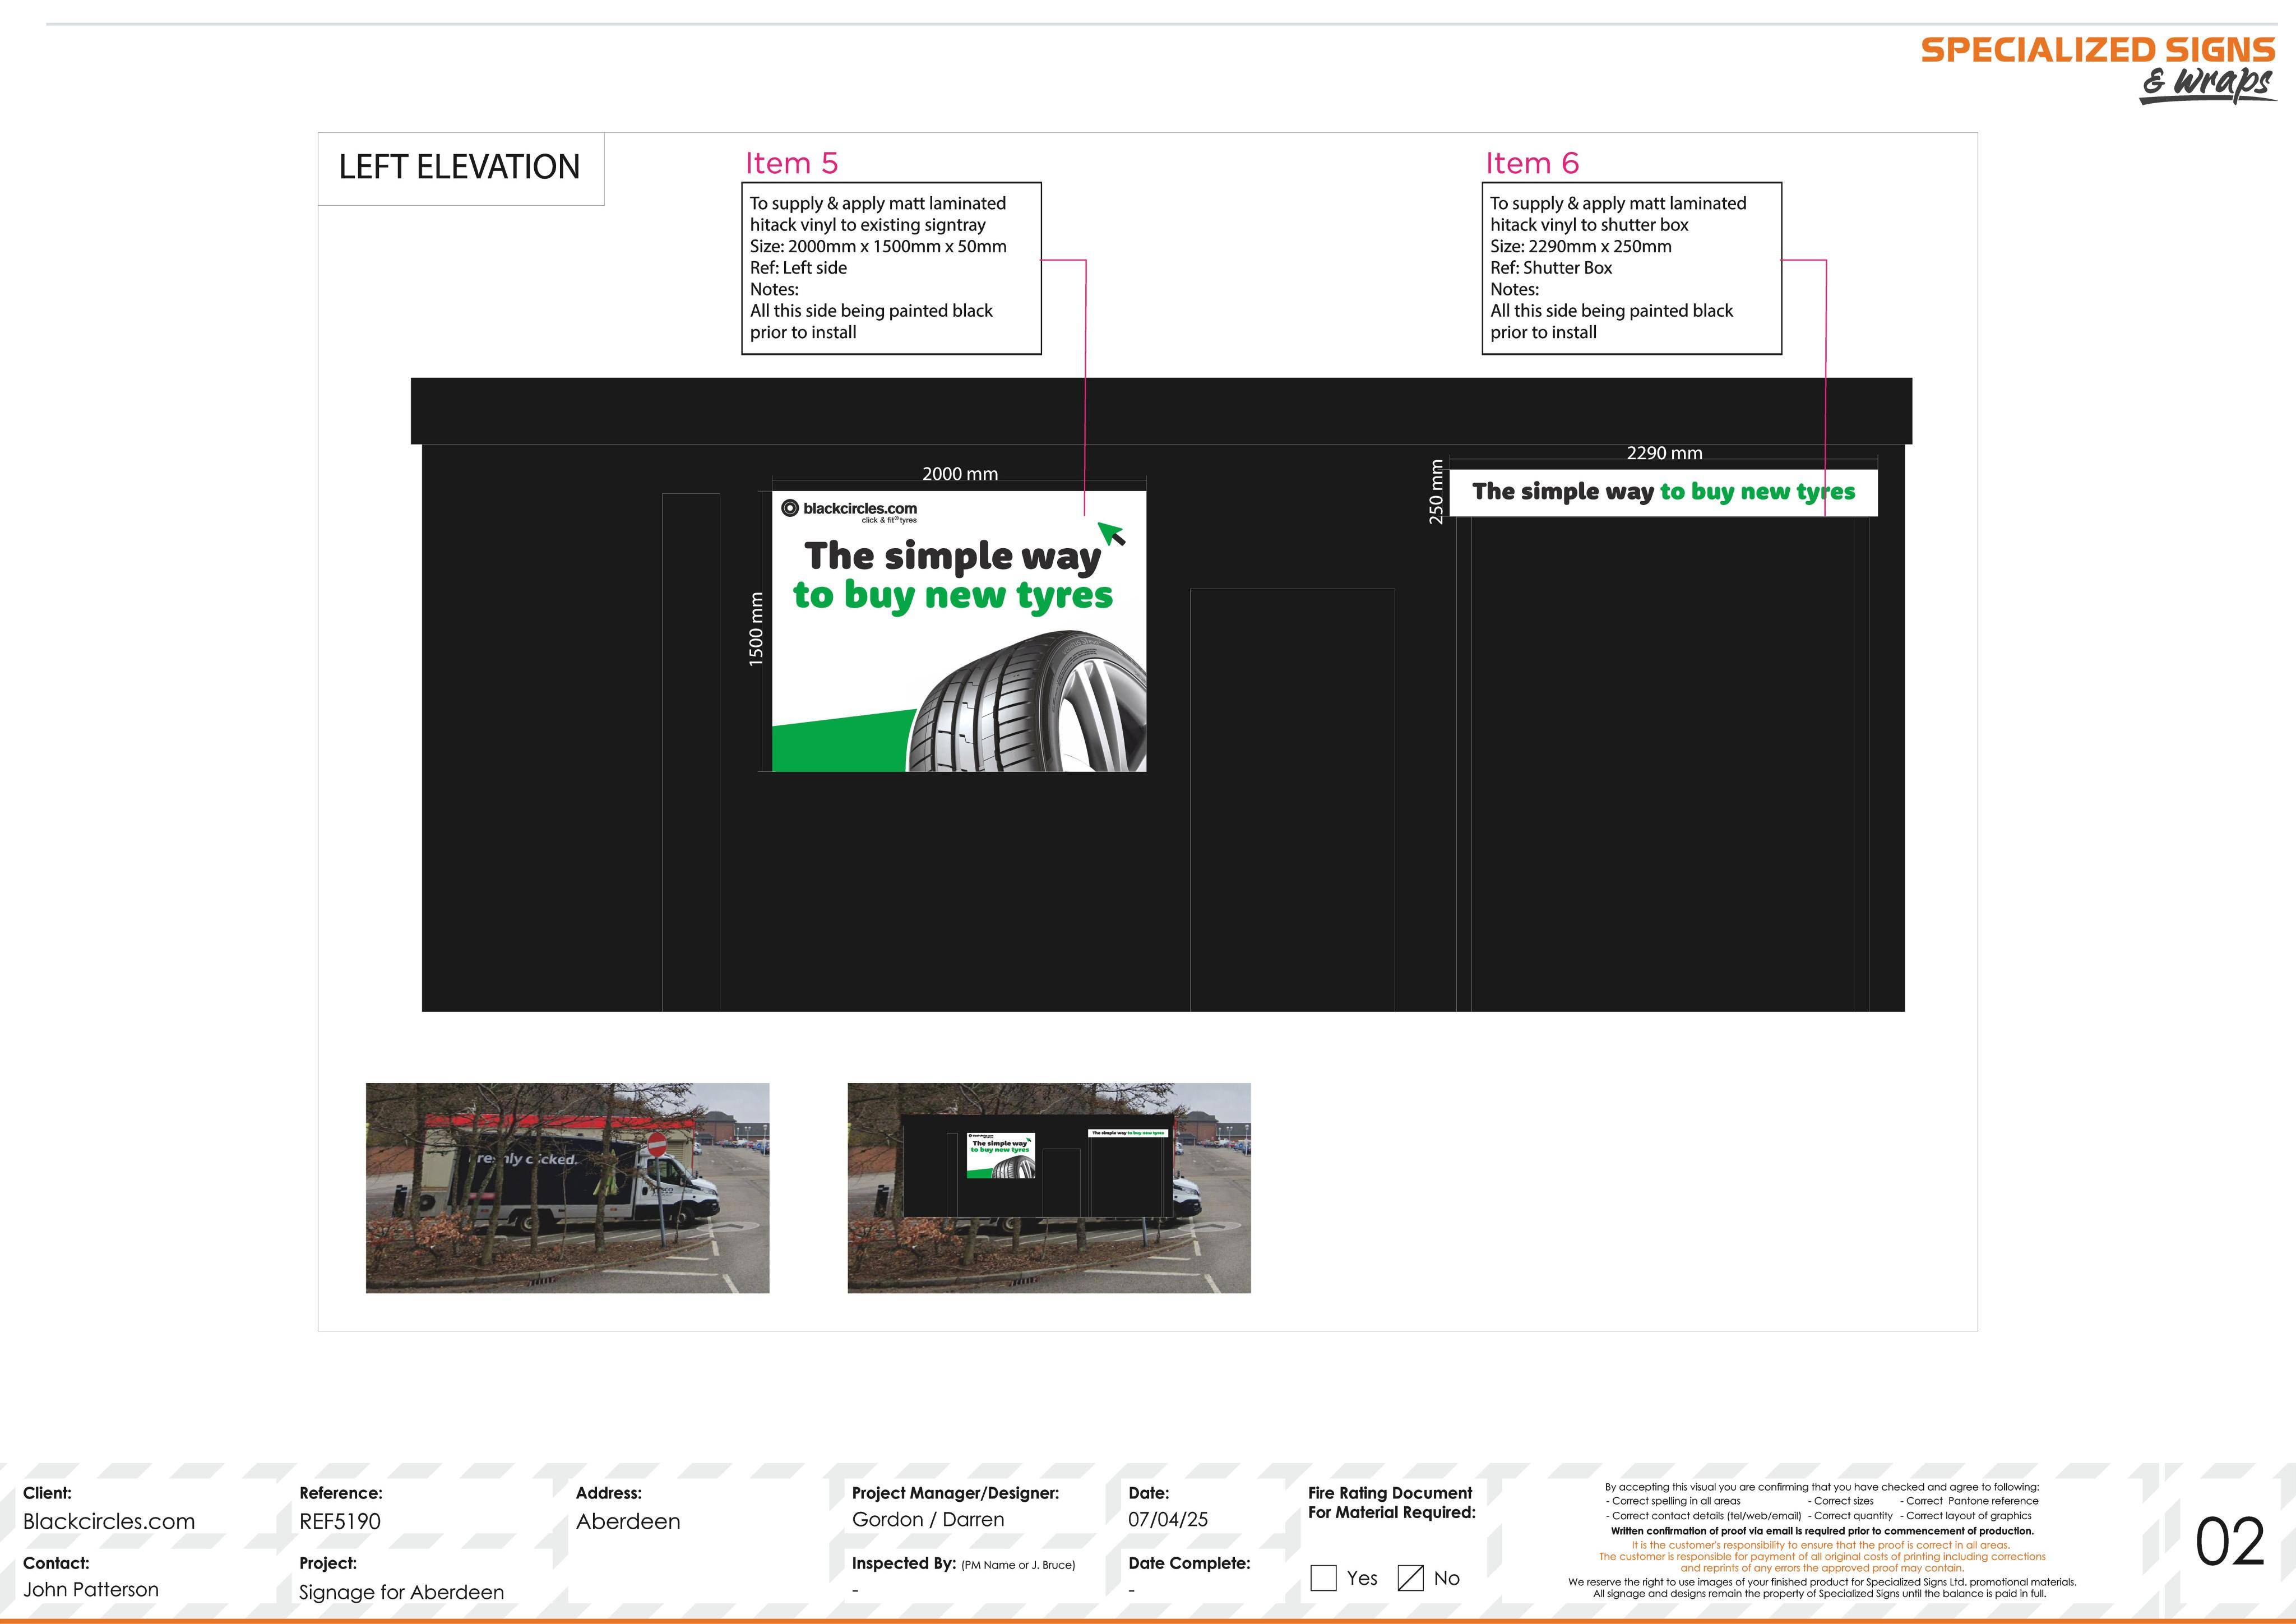Select 'hitack vinyl to existing signtray' text
This screenshot has width=2296, height=1624.
(868, 225)
